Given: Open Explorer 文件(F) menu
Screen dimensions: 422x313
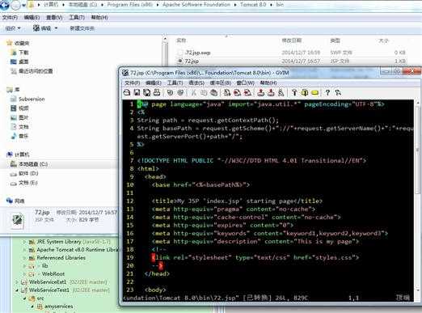Looking at the screenshot, I should click(10, 18).
